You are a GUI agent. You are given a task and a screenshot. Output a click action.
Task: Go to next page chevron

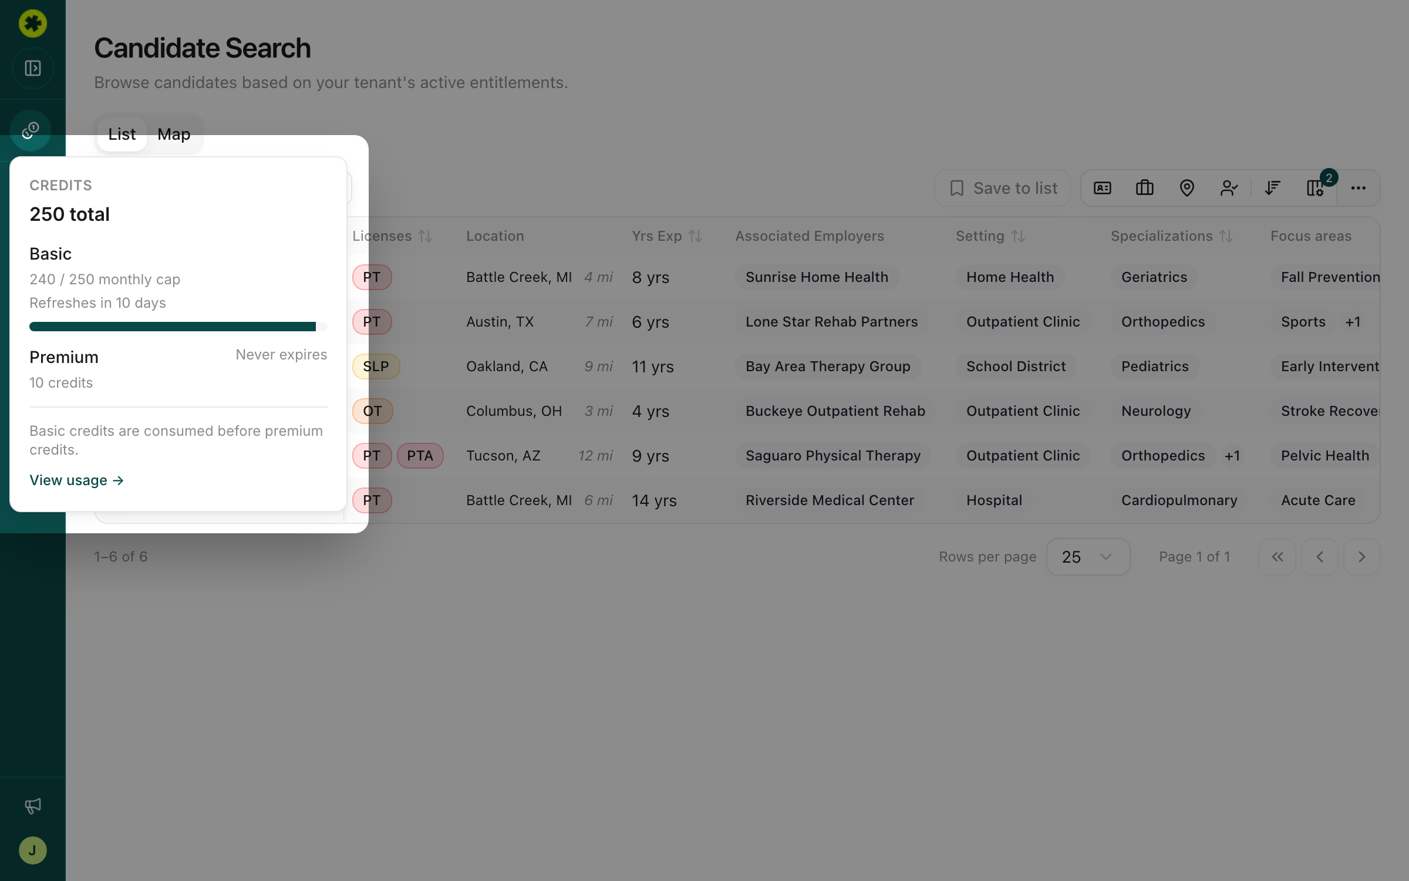1362,557
